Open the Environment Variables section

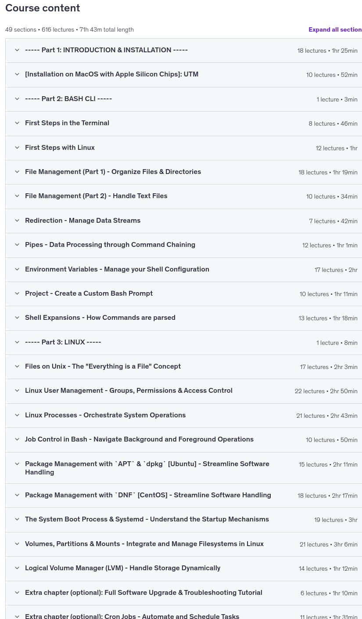coord(183,270)
